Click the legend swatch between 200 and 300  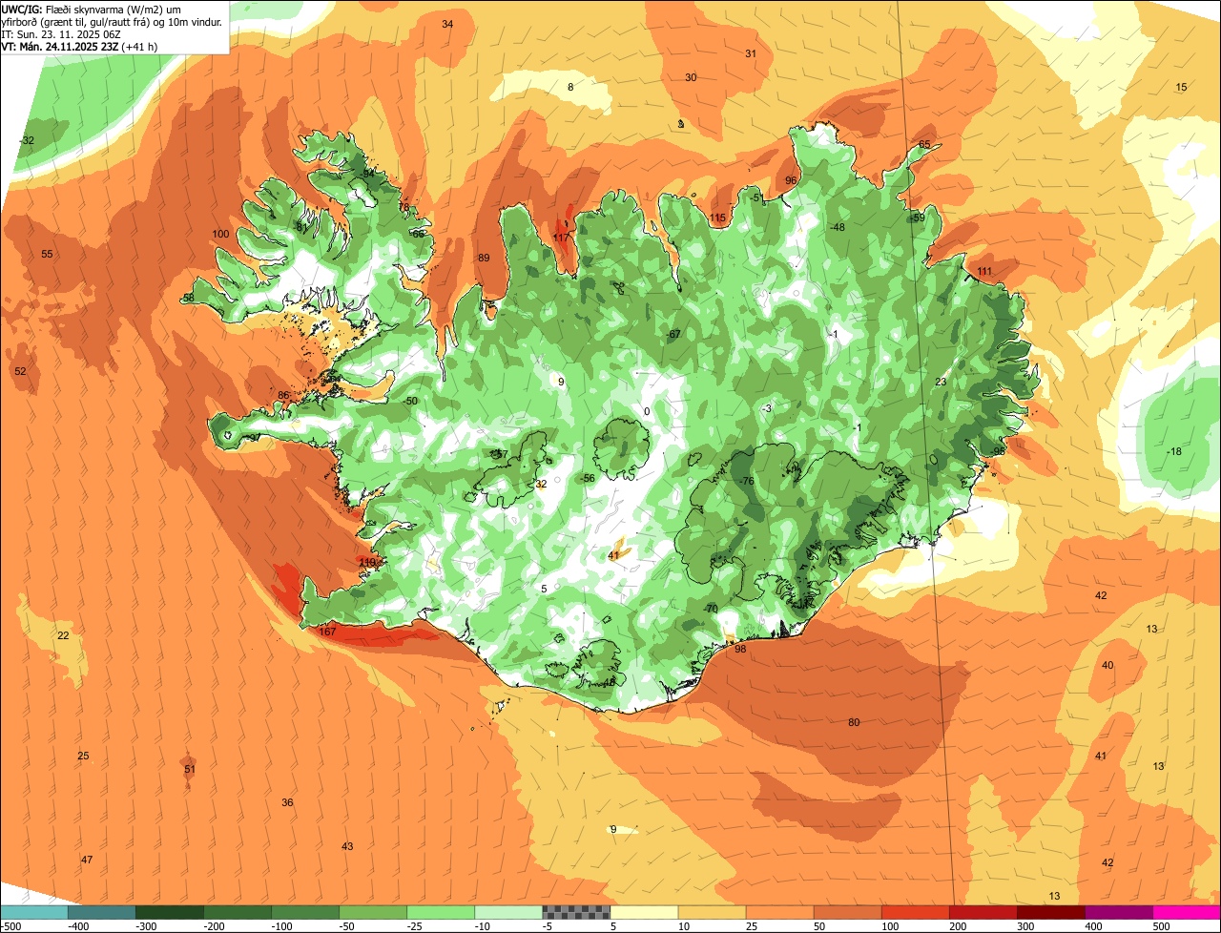[983, 912]
